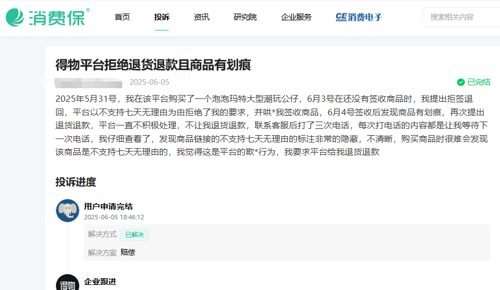Click the 消费保 logo
The height and width of the screenshot is (290, 500).
(x=48, y=17)
